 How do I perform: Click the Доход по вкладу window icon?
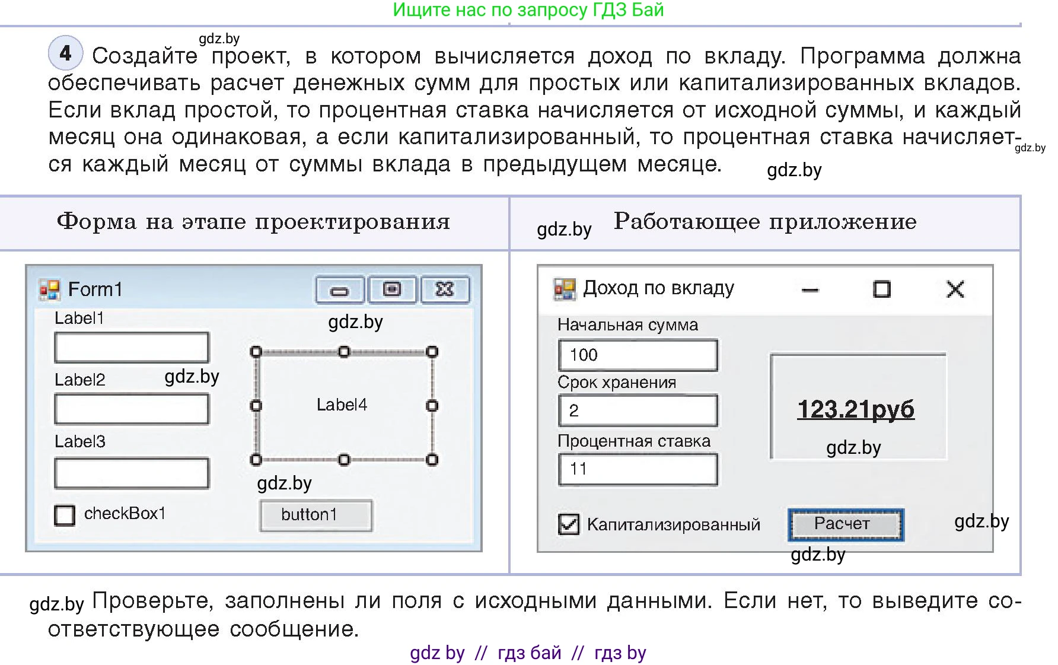point(565,287)
